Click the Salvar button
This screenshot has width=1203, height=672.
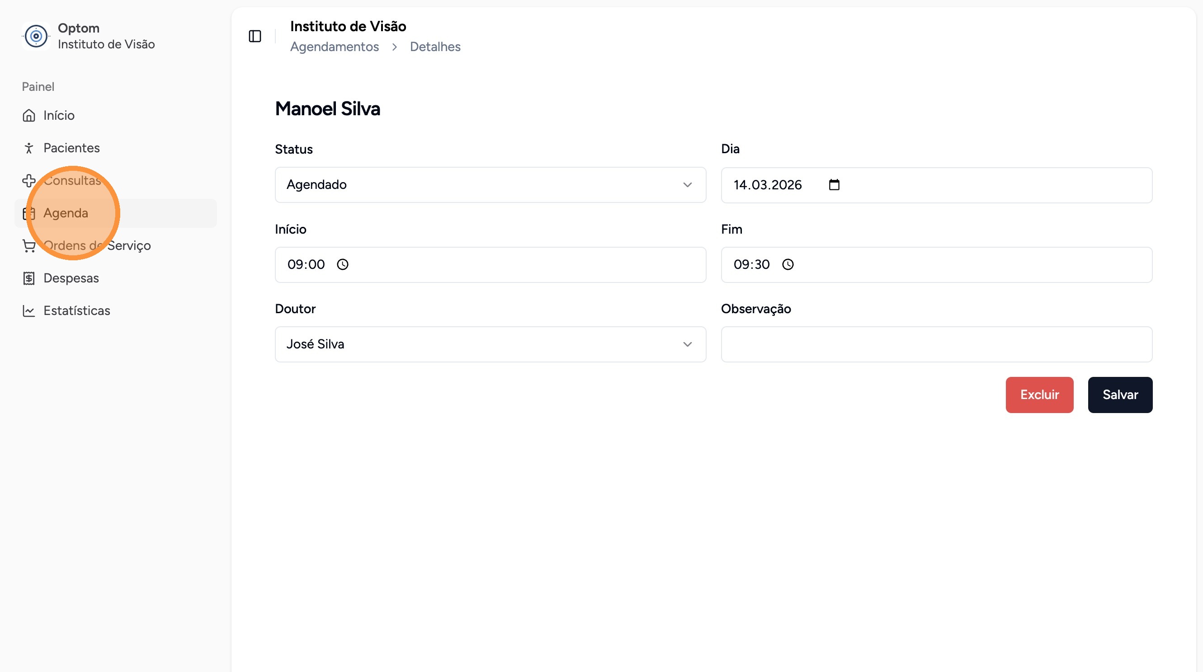[1120, 395]
